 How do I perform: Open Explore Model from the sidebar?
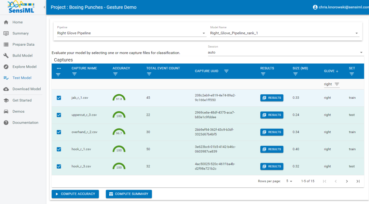click(24, 67)
